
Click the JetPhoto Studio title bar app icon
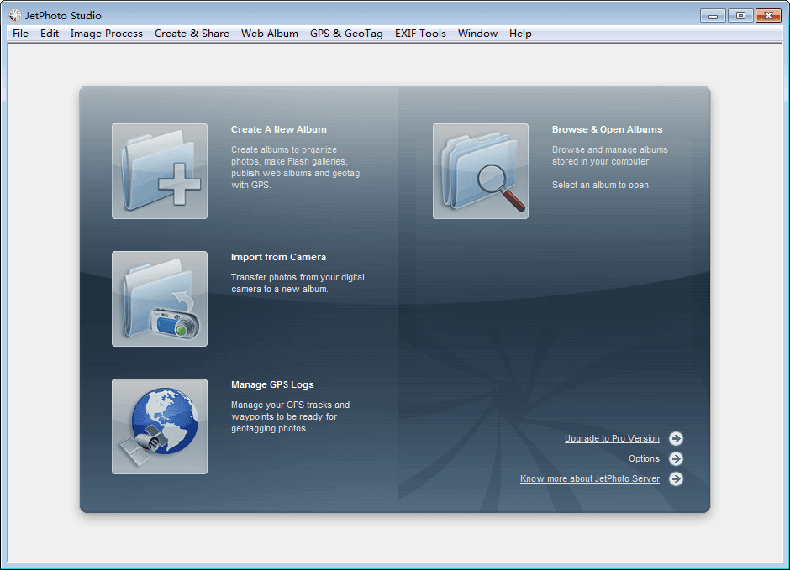[x=15, y=16]
